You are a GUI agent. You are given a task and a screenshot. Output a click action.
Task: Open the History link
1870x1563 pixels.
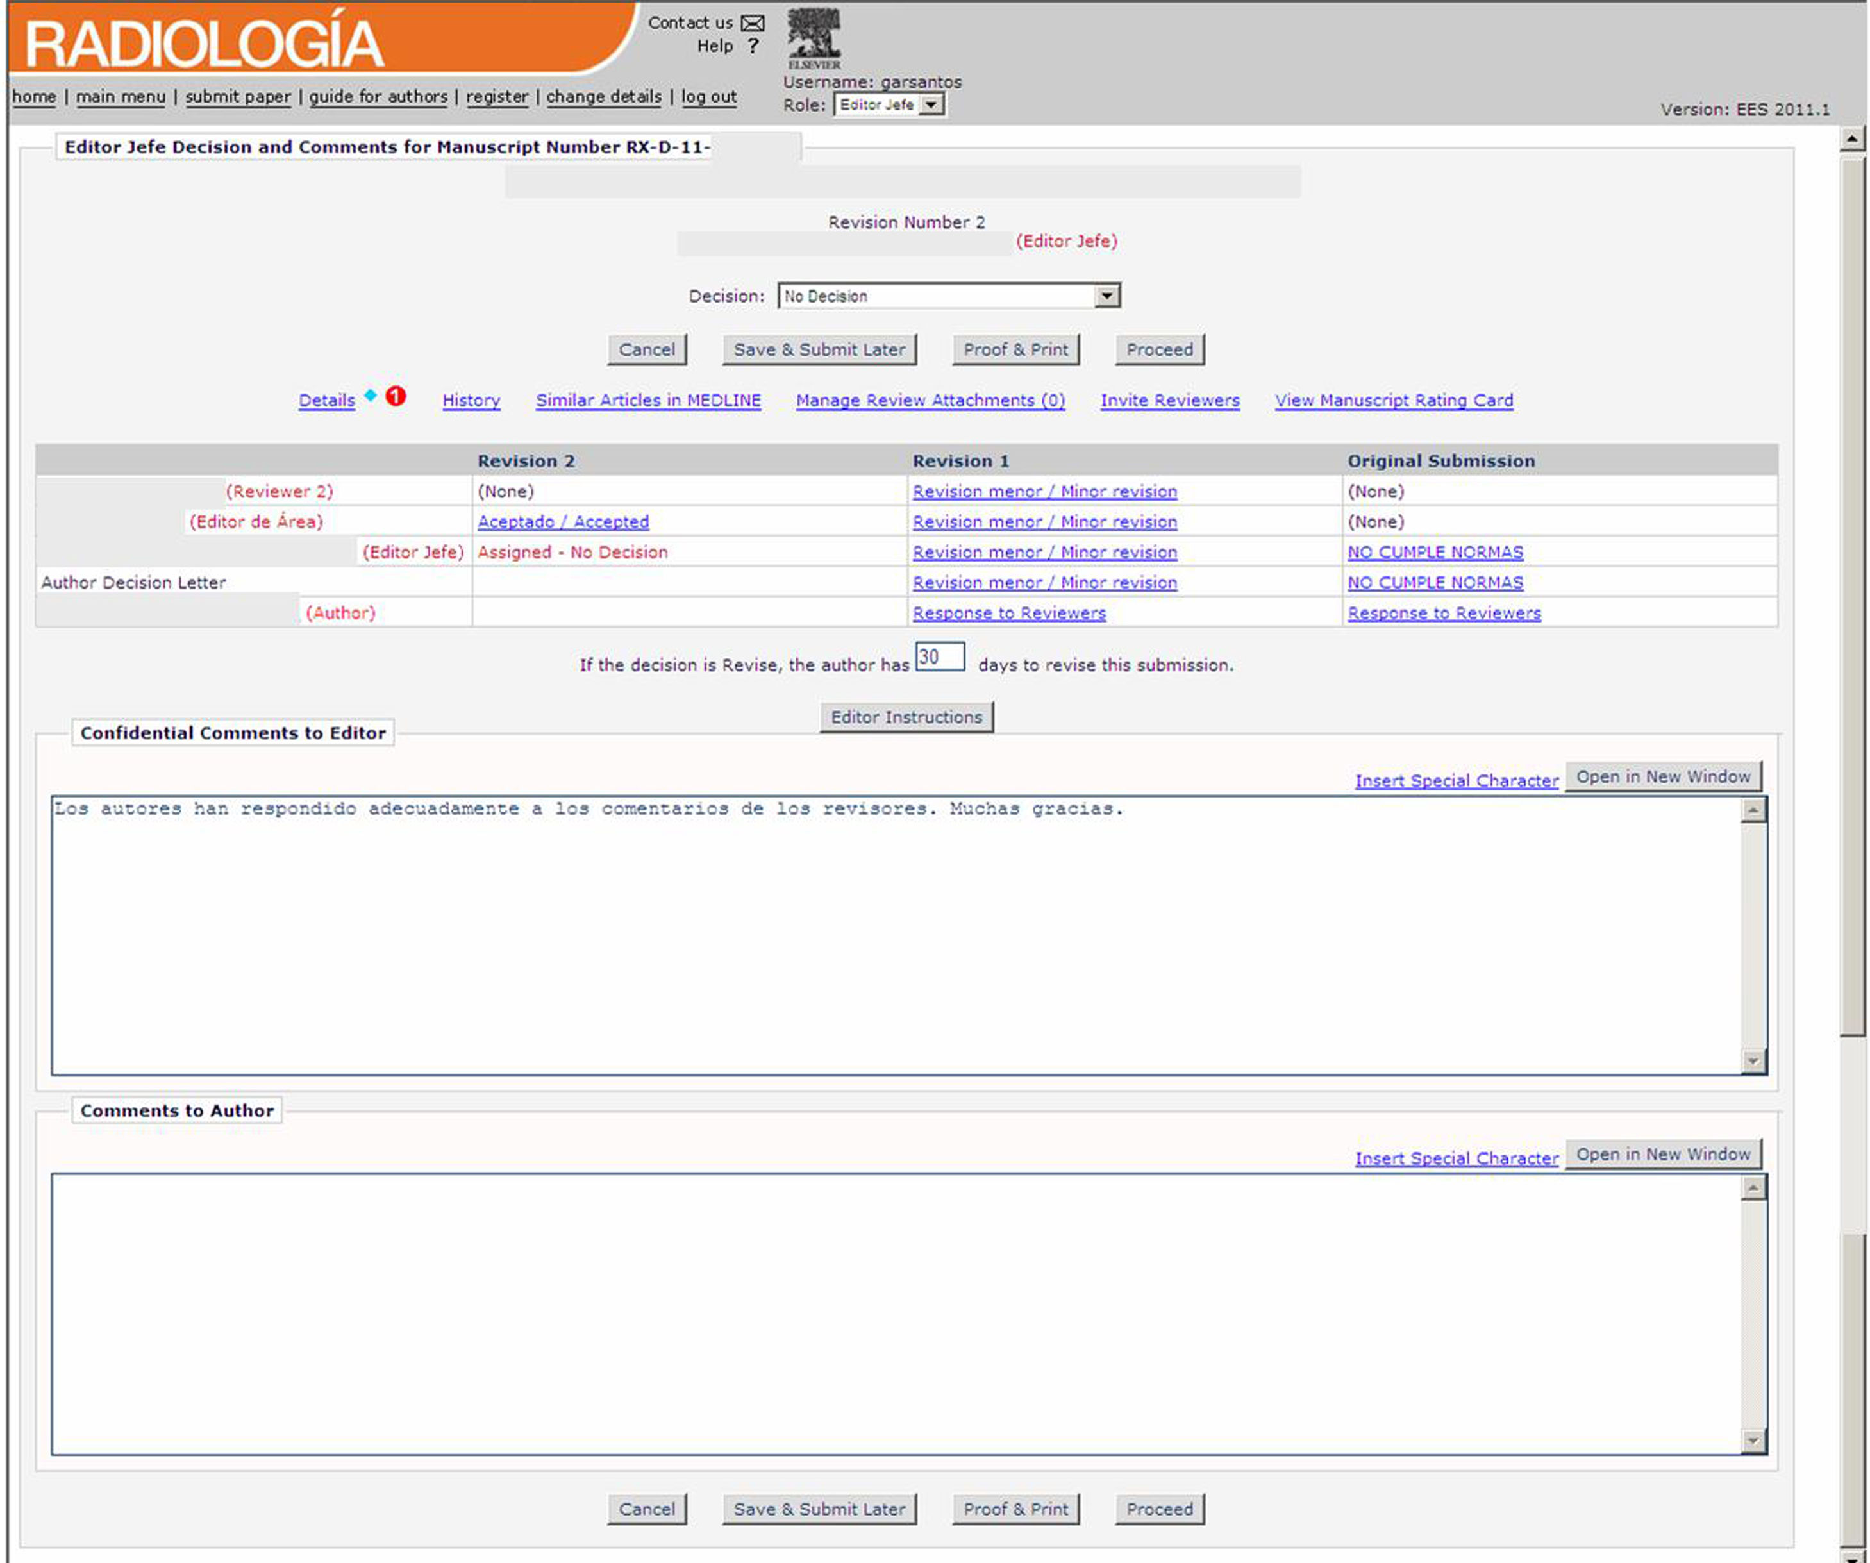[471, 401]
